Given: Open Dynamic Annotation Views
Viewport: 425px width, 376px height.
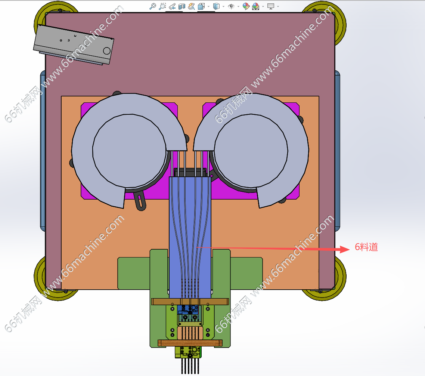Looking at the screenshot, I should pyautogui.click(x=192, y=6).
